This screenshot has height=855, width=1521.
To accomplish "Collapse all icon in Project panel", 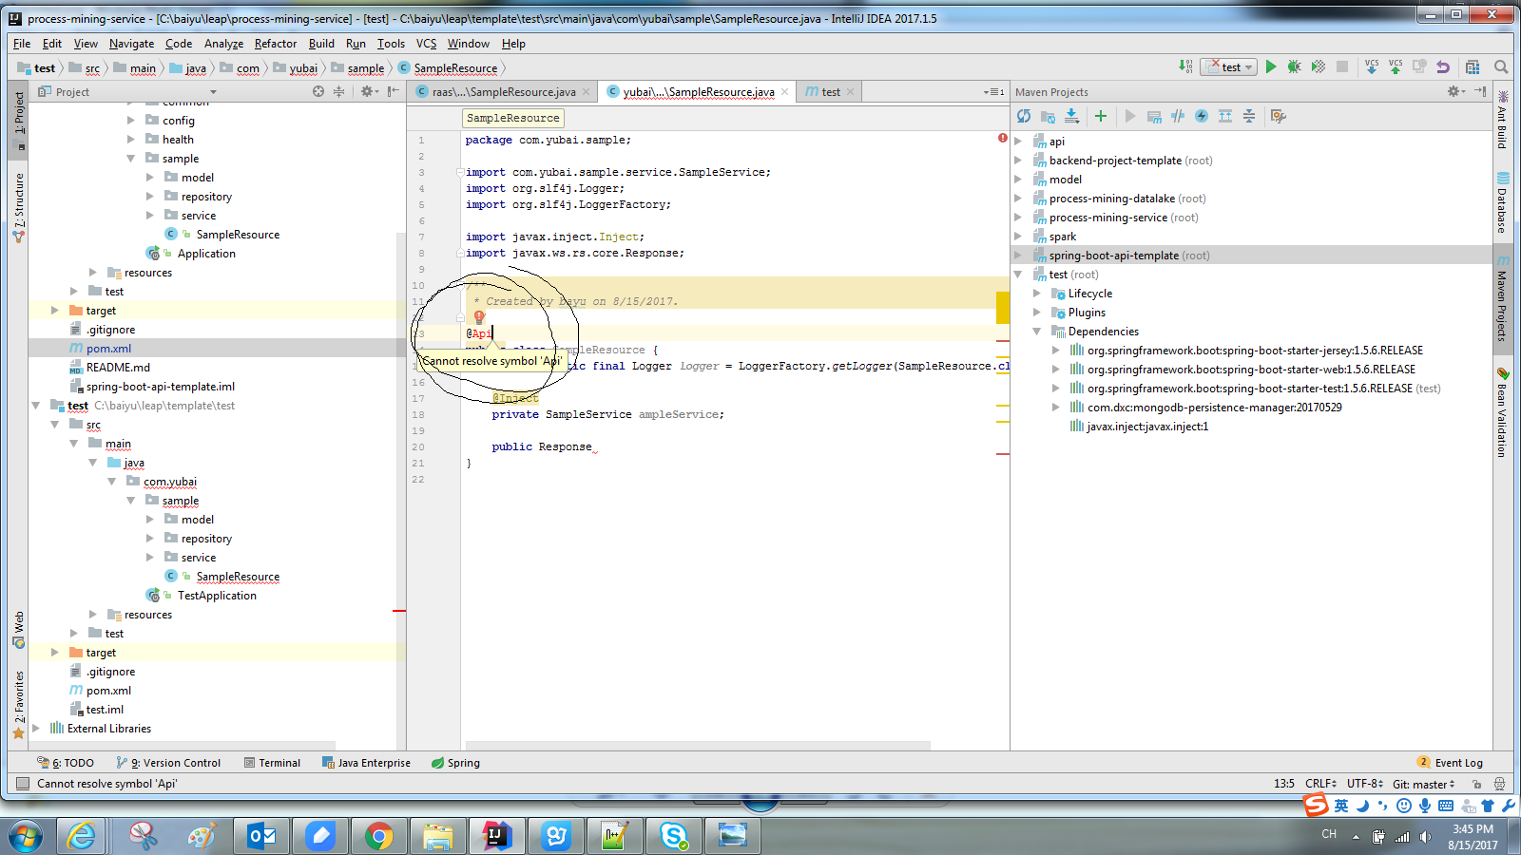I will click(338, 91).
